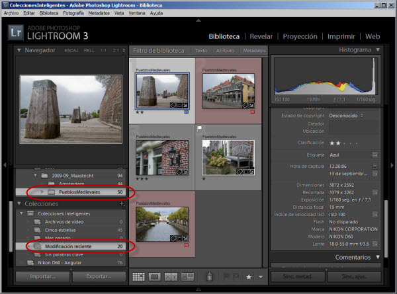Image resolution: width=397 pixels, height=294 pixels.
Task: Click the toolbar rating star
Action: pos(249,277)
